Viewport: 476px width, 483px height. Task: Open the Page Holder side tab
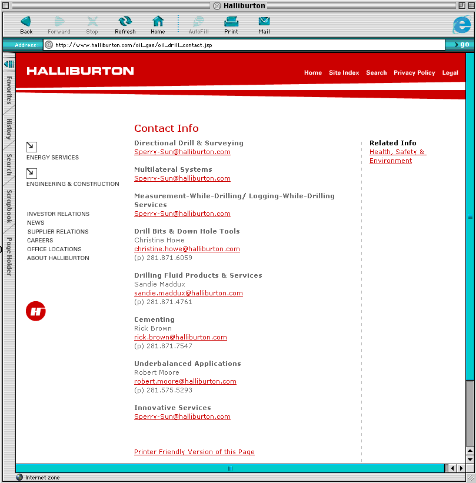[x=9, y=257]
